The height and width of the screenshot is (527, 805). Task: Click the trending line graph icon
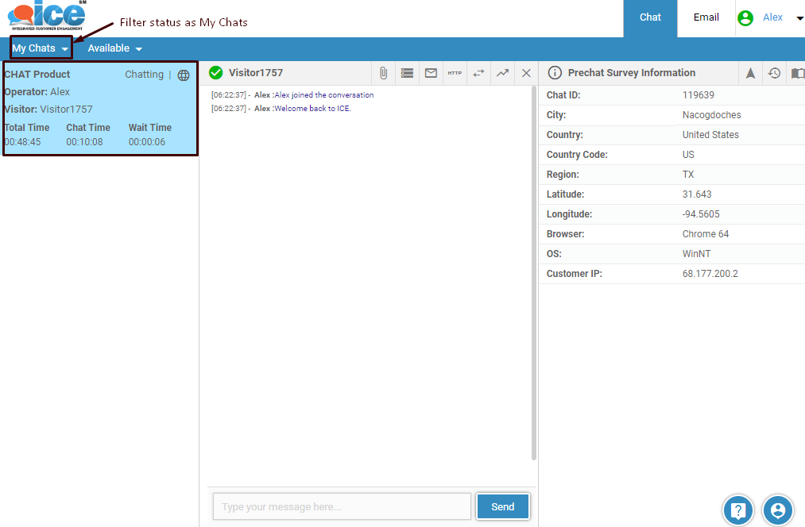(502, 73)
